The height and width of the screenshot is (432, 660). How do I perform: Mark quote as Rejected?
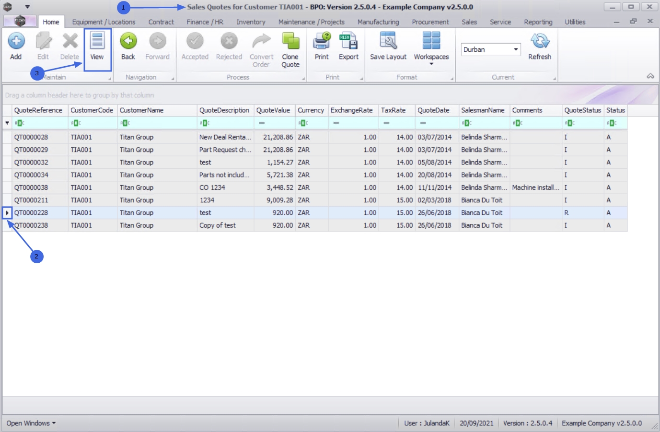pos(229,41)
